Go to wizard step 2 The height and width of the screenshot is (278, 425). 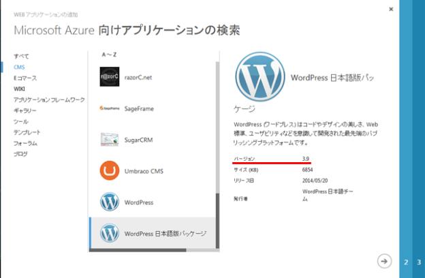click(x=406, y=262)
